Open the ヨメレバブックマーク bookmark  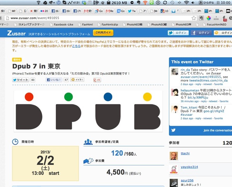(x=29, y=25)
